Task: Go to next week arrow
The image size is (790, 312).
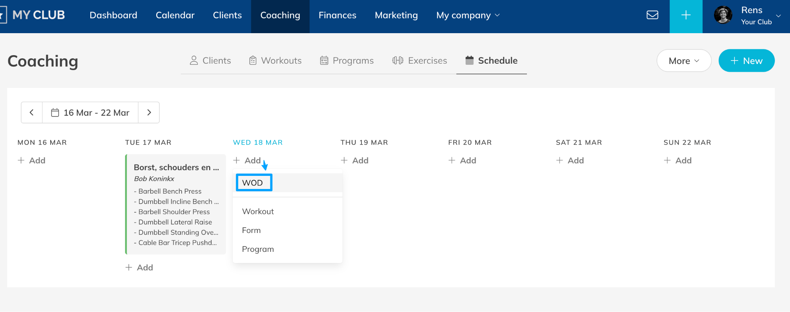Action: tap(149, 113)
